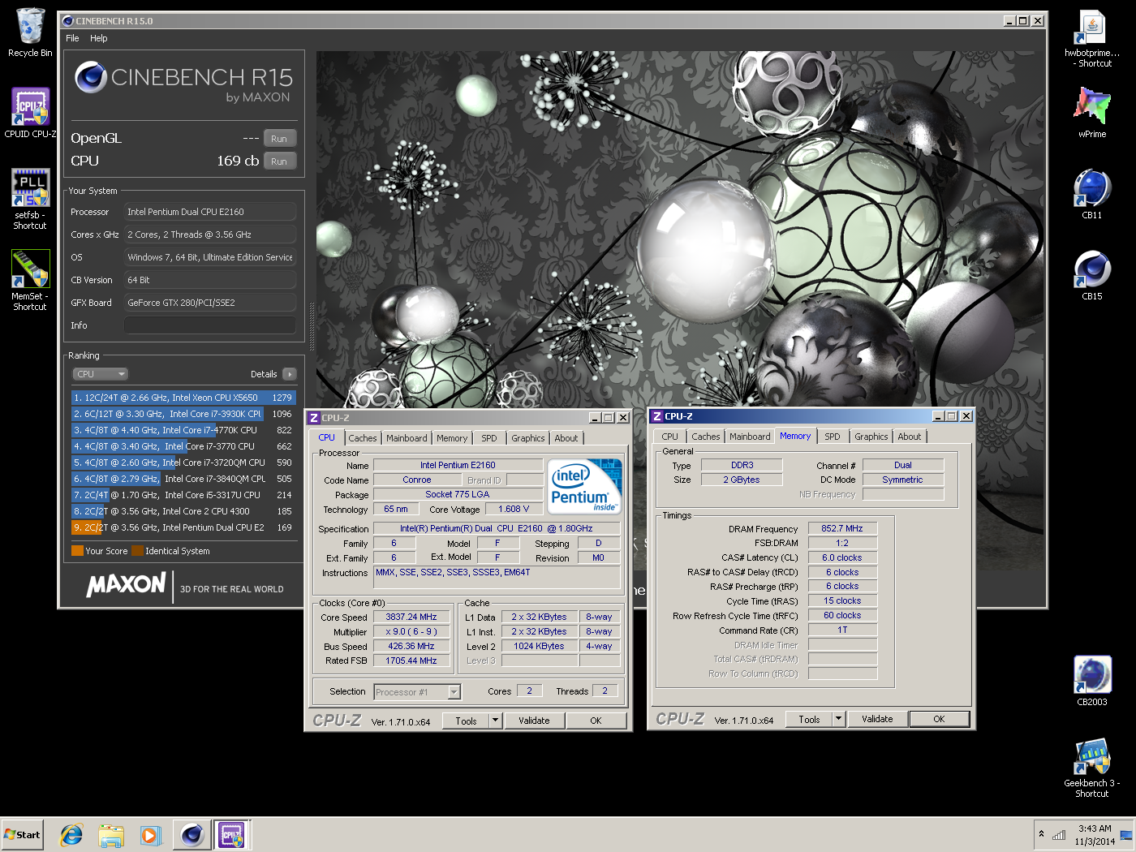
Task: Open Graphics tab in left CPU-Z window
Action: pyautogui.click(x=528, y=438)
